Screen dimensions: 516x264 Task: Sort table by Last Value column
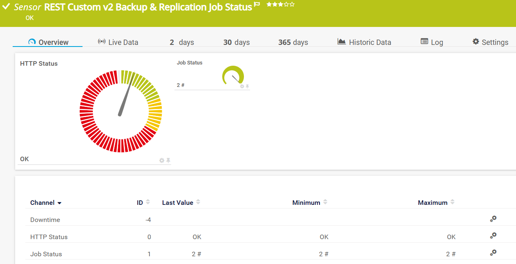coord(198,202)
